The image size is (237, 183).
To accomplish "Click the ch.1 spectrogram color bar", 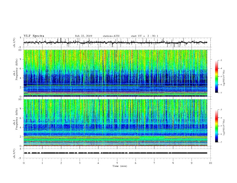I will click(217, 77).
